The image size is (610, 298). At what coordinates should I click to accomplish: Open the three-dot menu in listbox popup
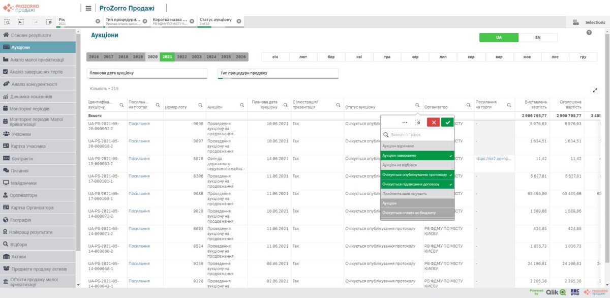405,123
